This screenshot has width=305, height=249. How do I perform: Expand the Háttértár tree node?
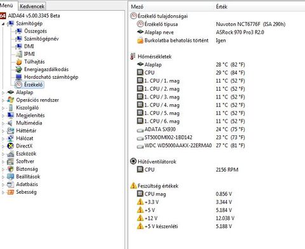coord(3,131)
